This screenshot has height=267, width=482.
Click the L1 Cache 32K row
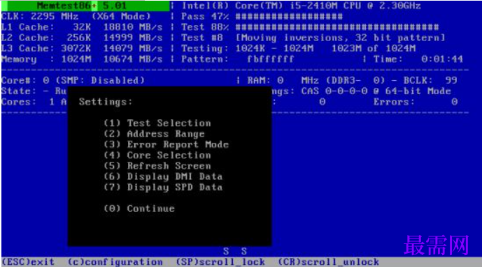point(82,27)
